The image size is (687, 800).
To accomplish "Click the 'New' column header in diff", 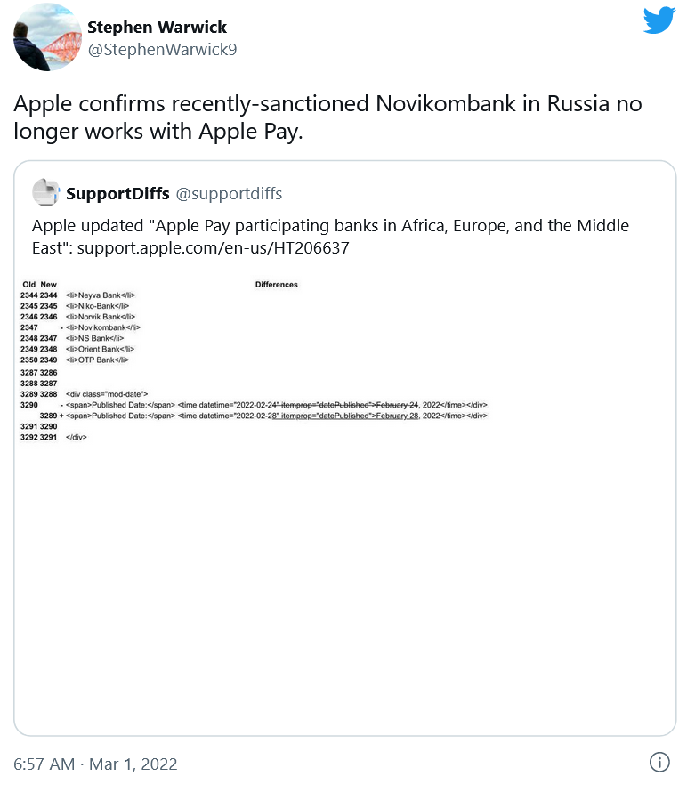I will tap(48, 285).
